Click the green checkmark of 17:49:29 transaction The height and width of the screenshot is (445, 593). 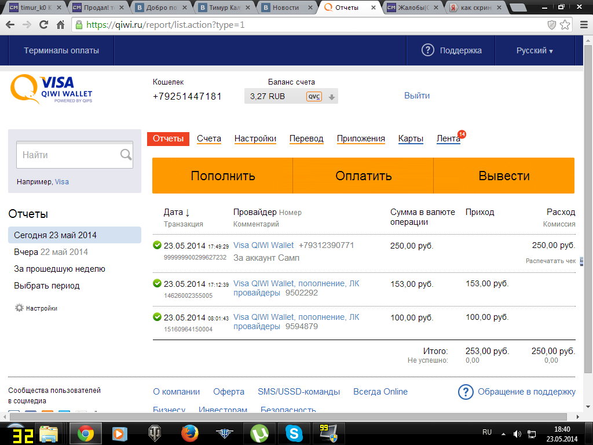[157, 245]
